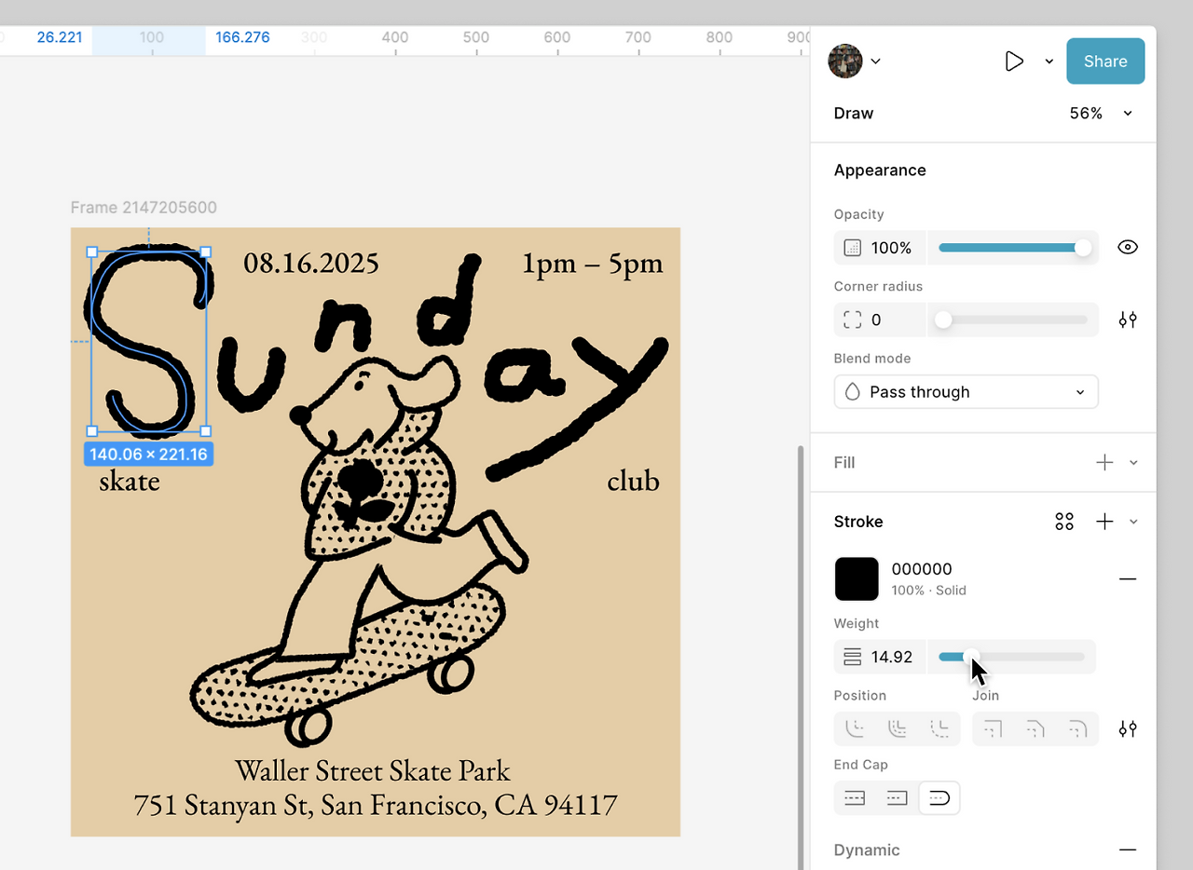The width and height of the screenshot is (1193, 870).
Task: Click the Opacity slider handle
Action: pos(1082,248)
